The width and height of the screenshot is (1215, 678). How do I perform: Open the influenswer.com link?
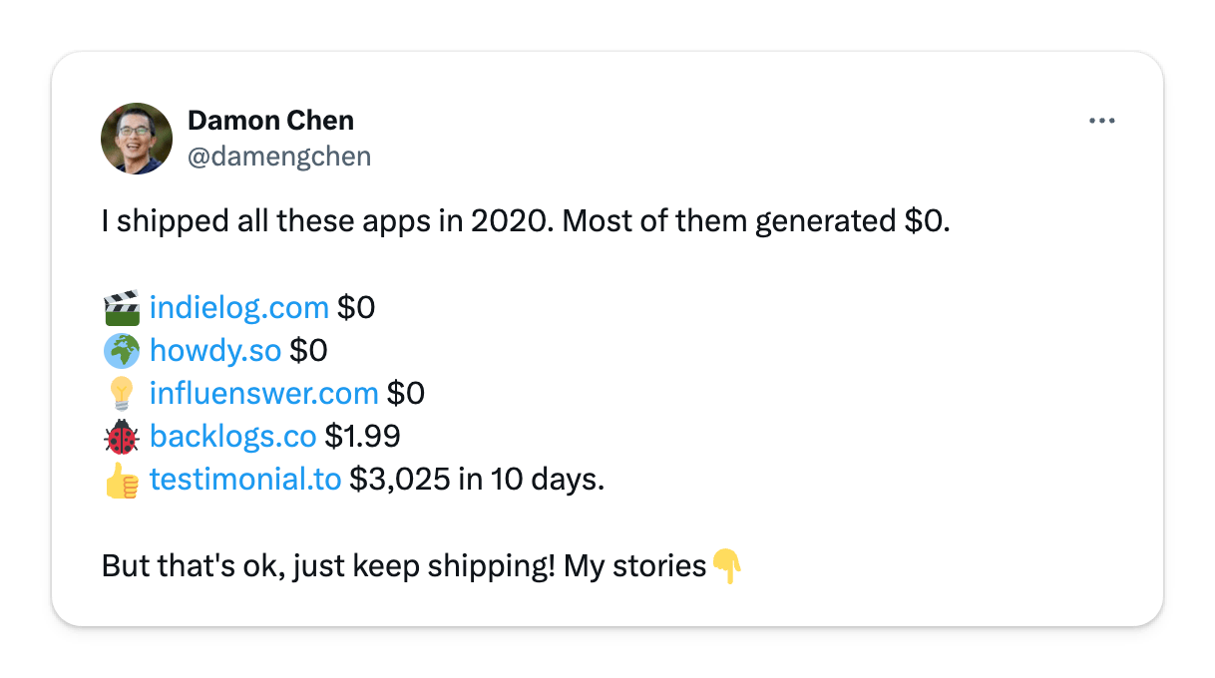[263, 394]
